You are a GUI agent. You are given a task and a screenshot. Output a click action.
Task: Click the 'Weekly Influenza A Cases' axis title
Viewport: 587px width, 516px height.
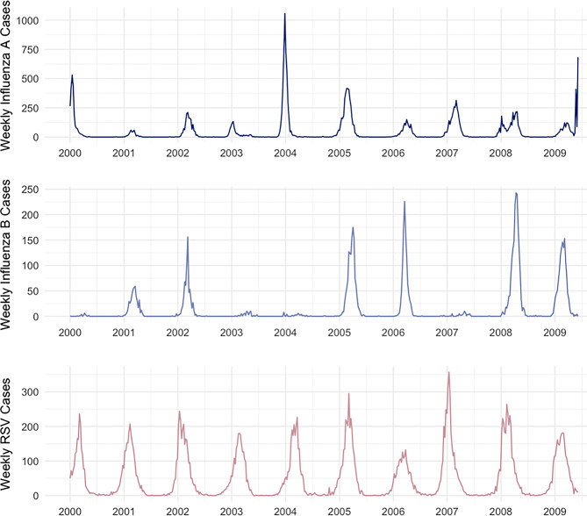coord(5,75)
